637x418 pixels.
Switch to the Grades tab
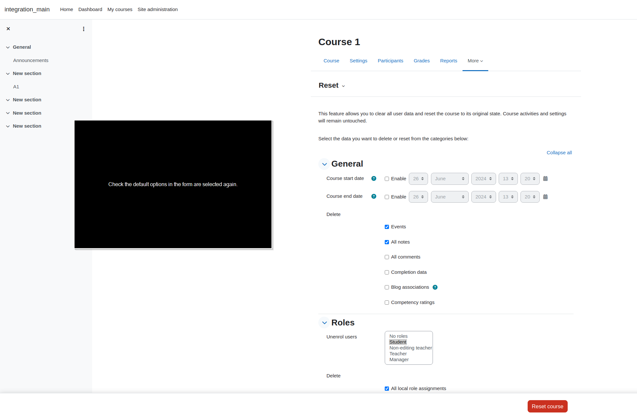click(422, 61)
